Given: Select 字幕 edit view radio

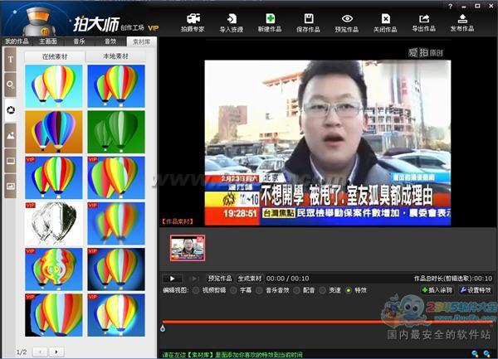Looking at the screenshot, I should coord(233,290).
